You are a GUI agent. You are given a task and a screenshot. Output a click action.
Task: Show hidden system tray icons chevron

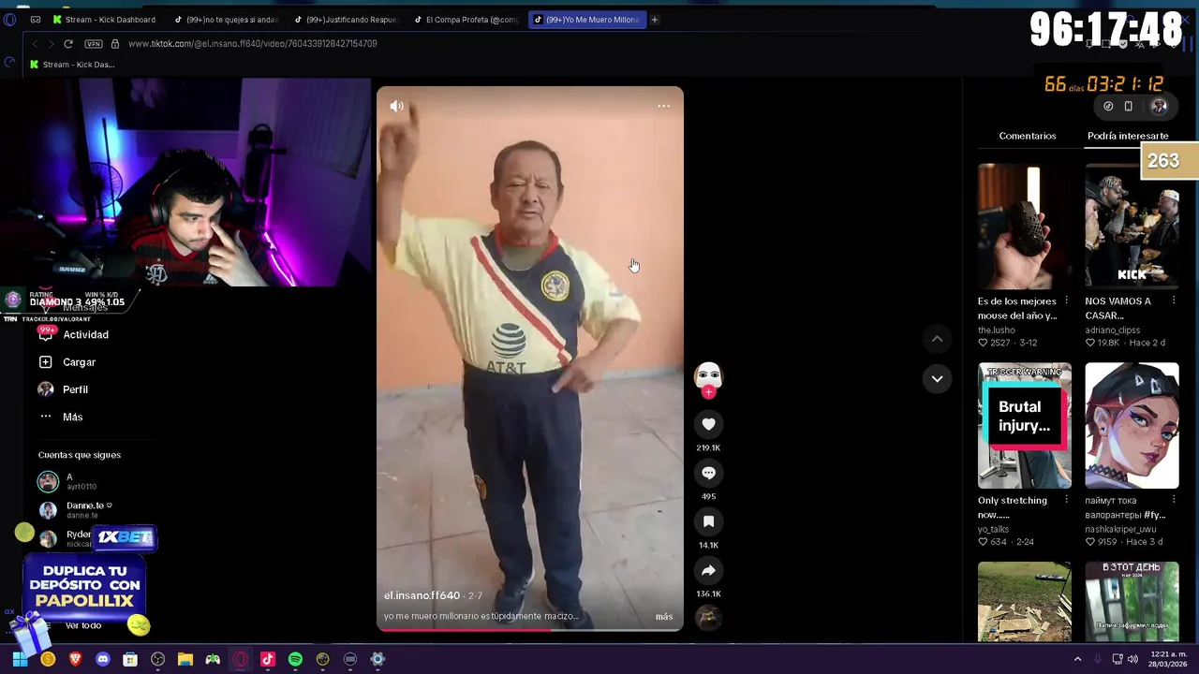[x=1077, y=659]
